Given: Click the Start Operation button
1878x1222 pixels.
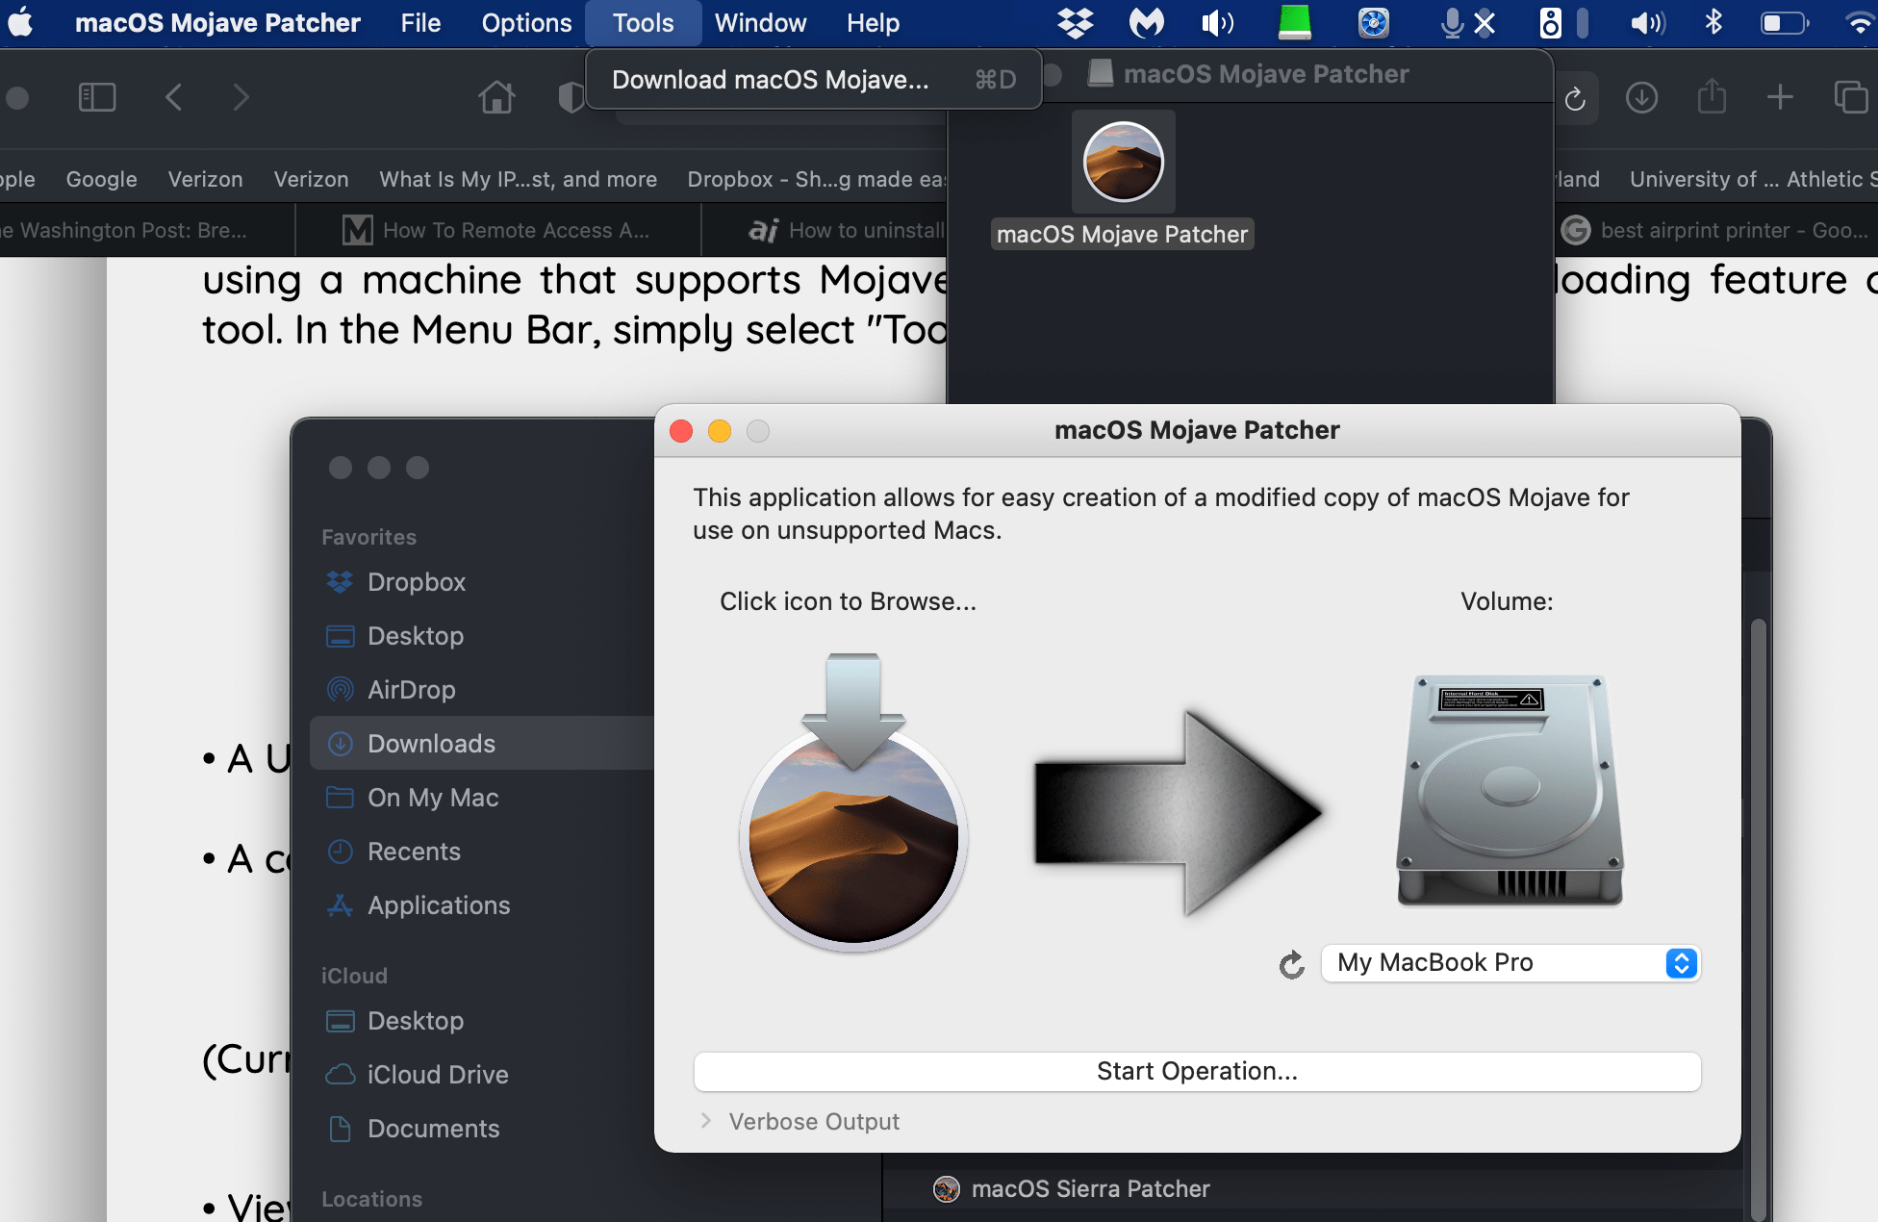Looking at the screenshot, I should [1197, 1071].
